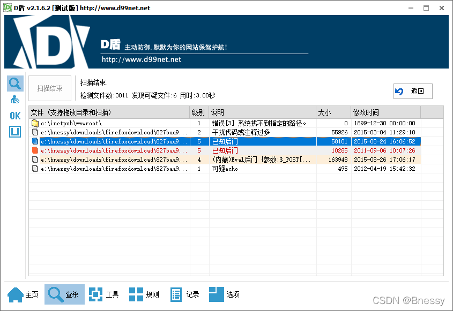Click size value 163948
Image resolution: width=453 pixels, height=311 pixels.
(x=338, y=160)
